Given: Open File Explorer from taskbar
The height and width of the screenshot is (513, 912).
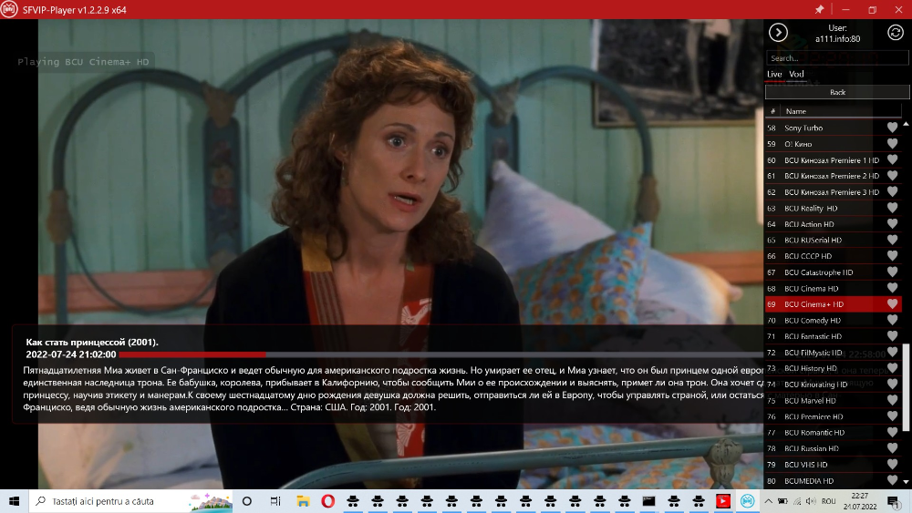Looking at the screenshot, I should (303, 501).
